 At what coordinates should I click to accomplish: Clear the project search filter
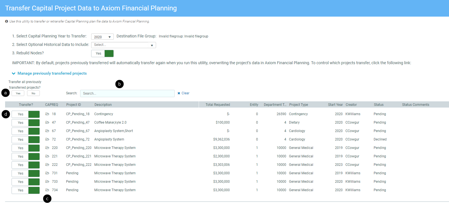[x=183, y=93]
